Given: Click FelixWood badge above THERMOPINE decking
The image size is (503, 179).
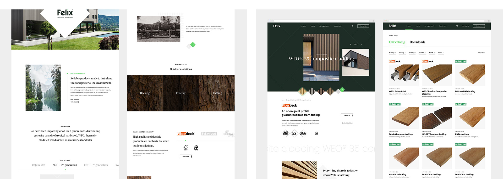Looking at the screenshot, I should click(x=461, y=61).
